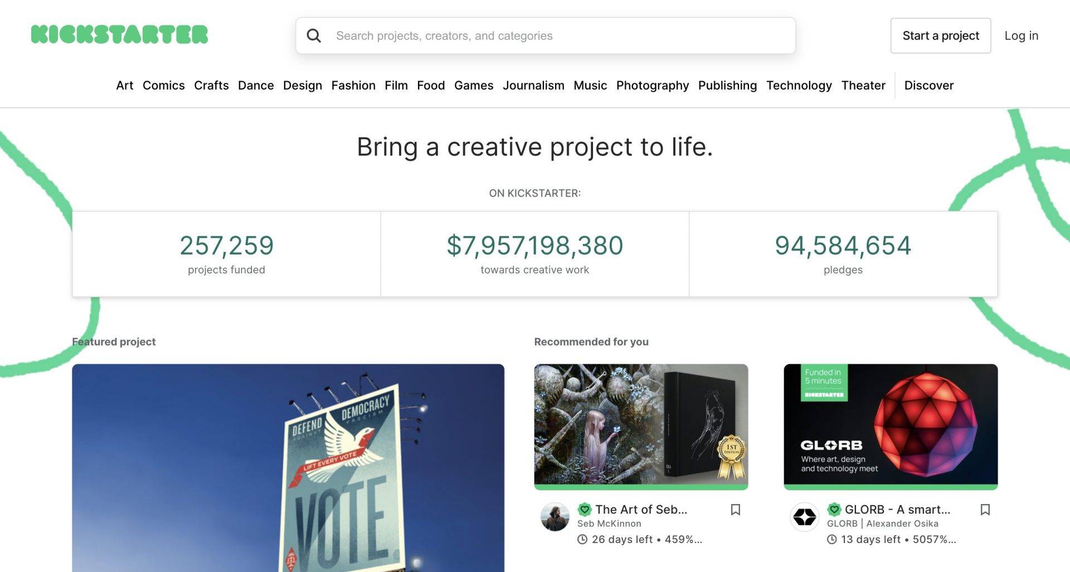1070x572 pixels.
Task: Click the GLORB creator avatar
Action: pyautogui.click(x=804, y=517)
